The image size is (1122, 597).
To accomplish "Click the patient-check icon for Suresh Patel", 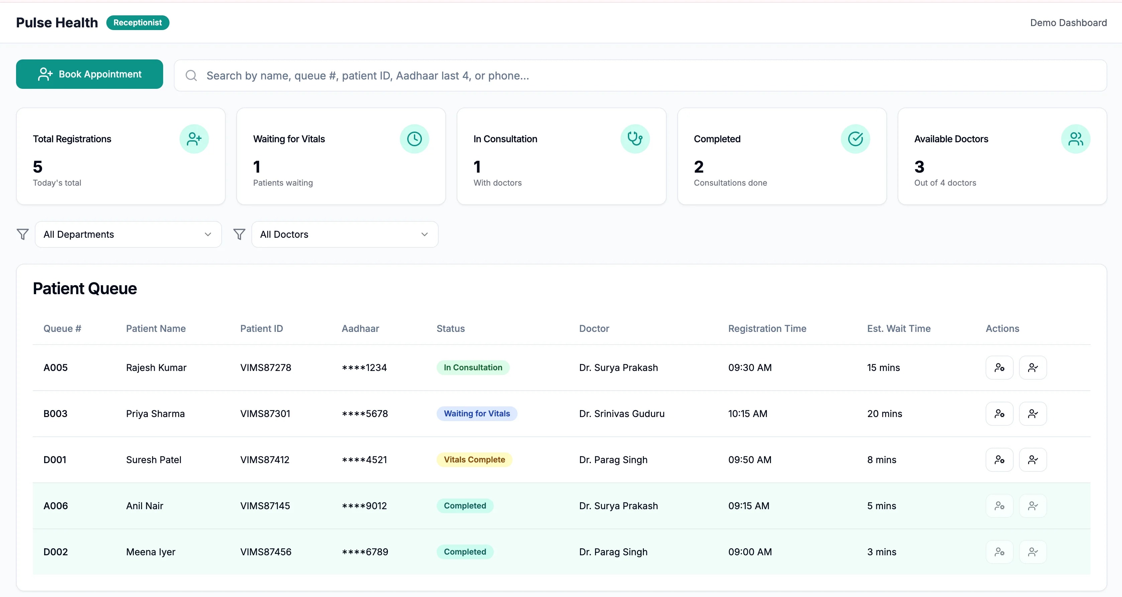I will [x=1033, y=459].
